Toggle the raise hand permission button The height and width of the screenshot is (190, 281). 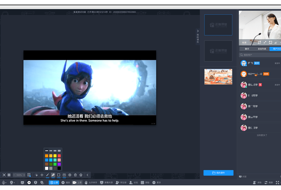coord(91,182)
